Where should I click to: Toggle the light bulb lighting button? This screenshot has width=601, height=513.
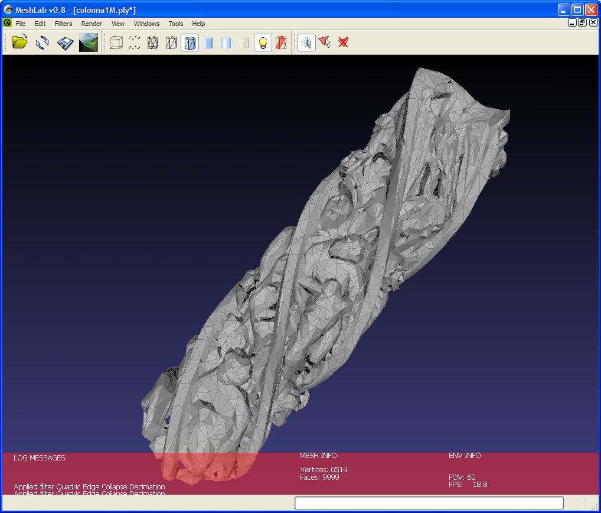coord(263,43)
